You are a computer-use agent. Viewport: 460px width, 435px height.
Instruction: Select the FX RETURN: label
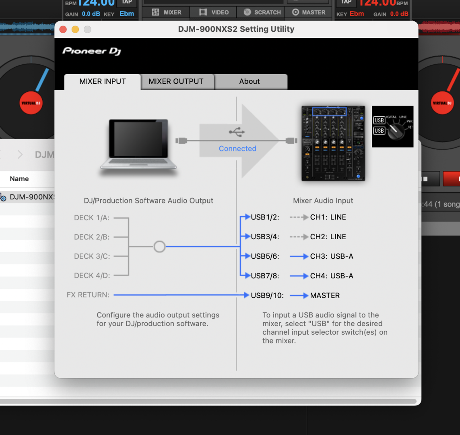click(88, 295)
